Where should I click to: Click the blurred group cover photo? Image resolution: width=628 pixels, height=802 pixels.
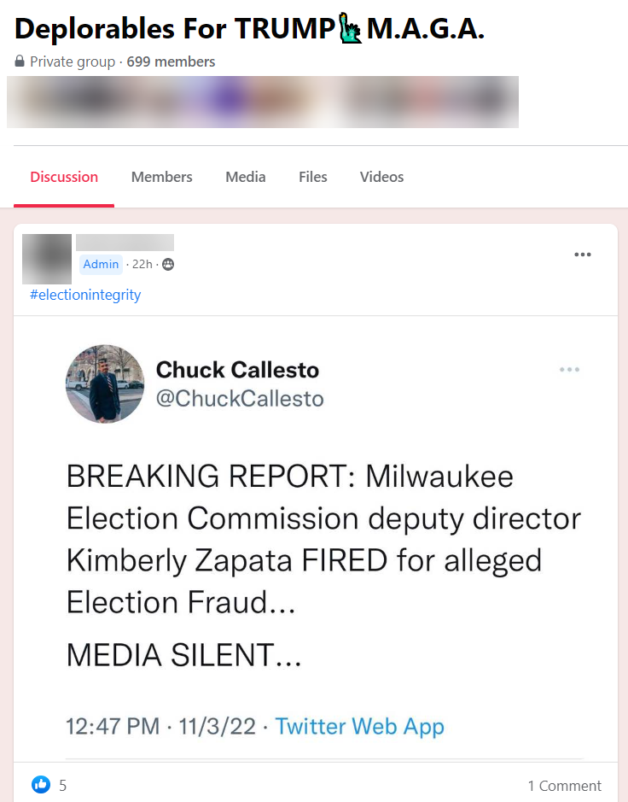pyautogui.click(x=263, y=102)
